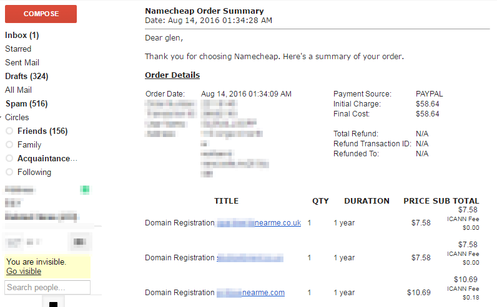Click the green chat status indicator

pyautogui.click(x=84, y=189)
